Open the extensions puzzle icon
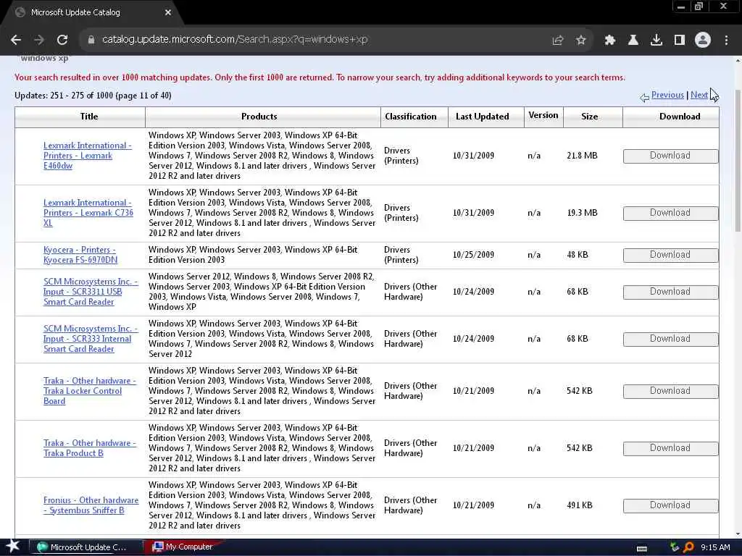Image resolution: width=742 pixels, height=556 pixels. pos(610,41)
